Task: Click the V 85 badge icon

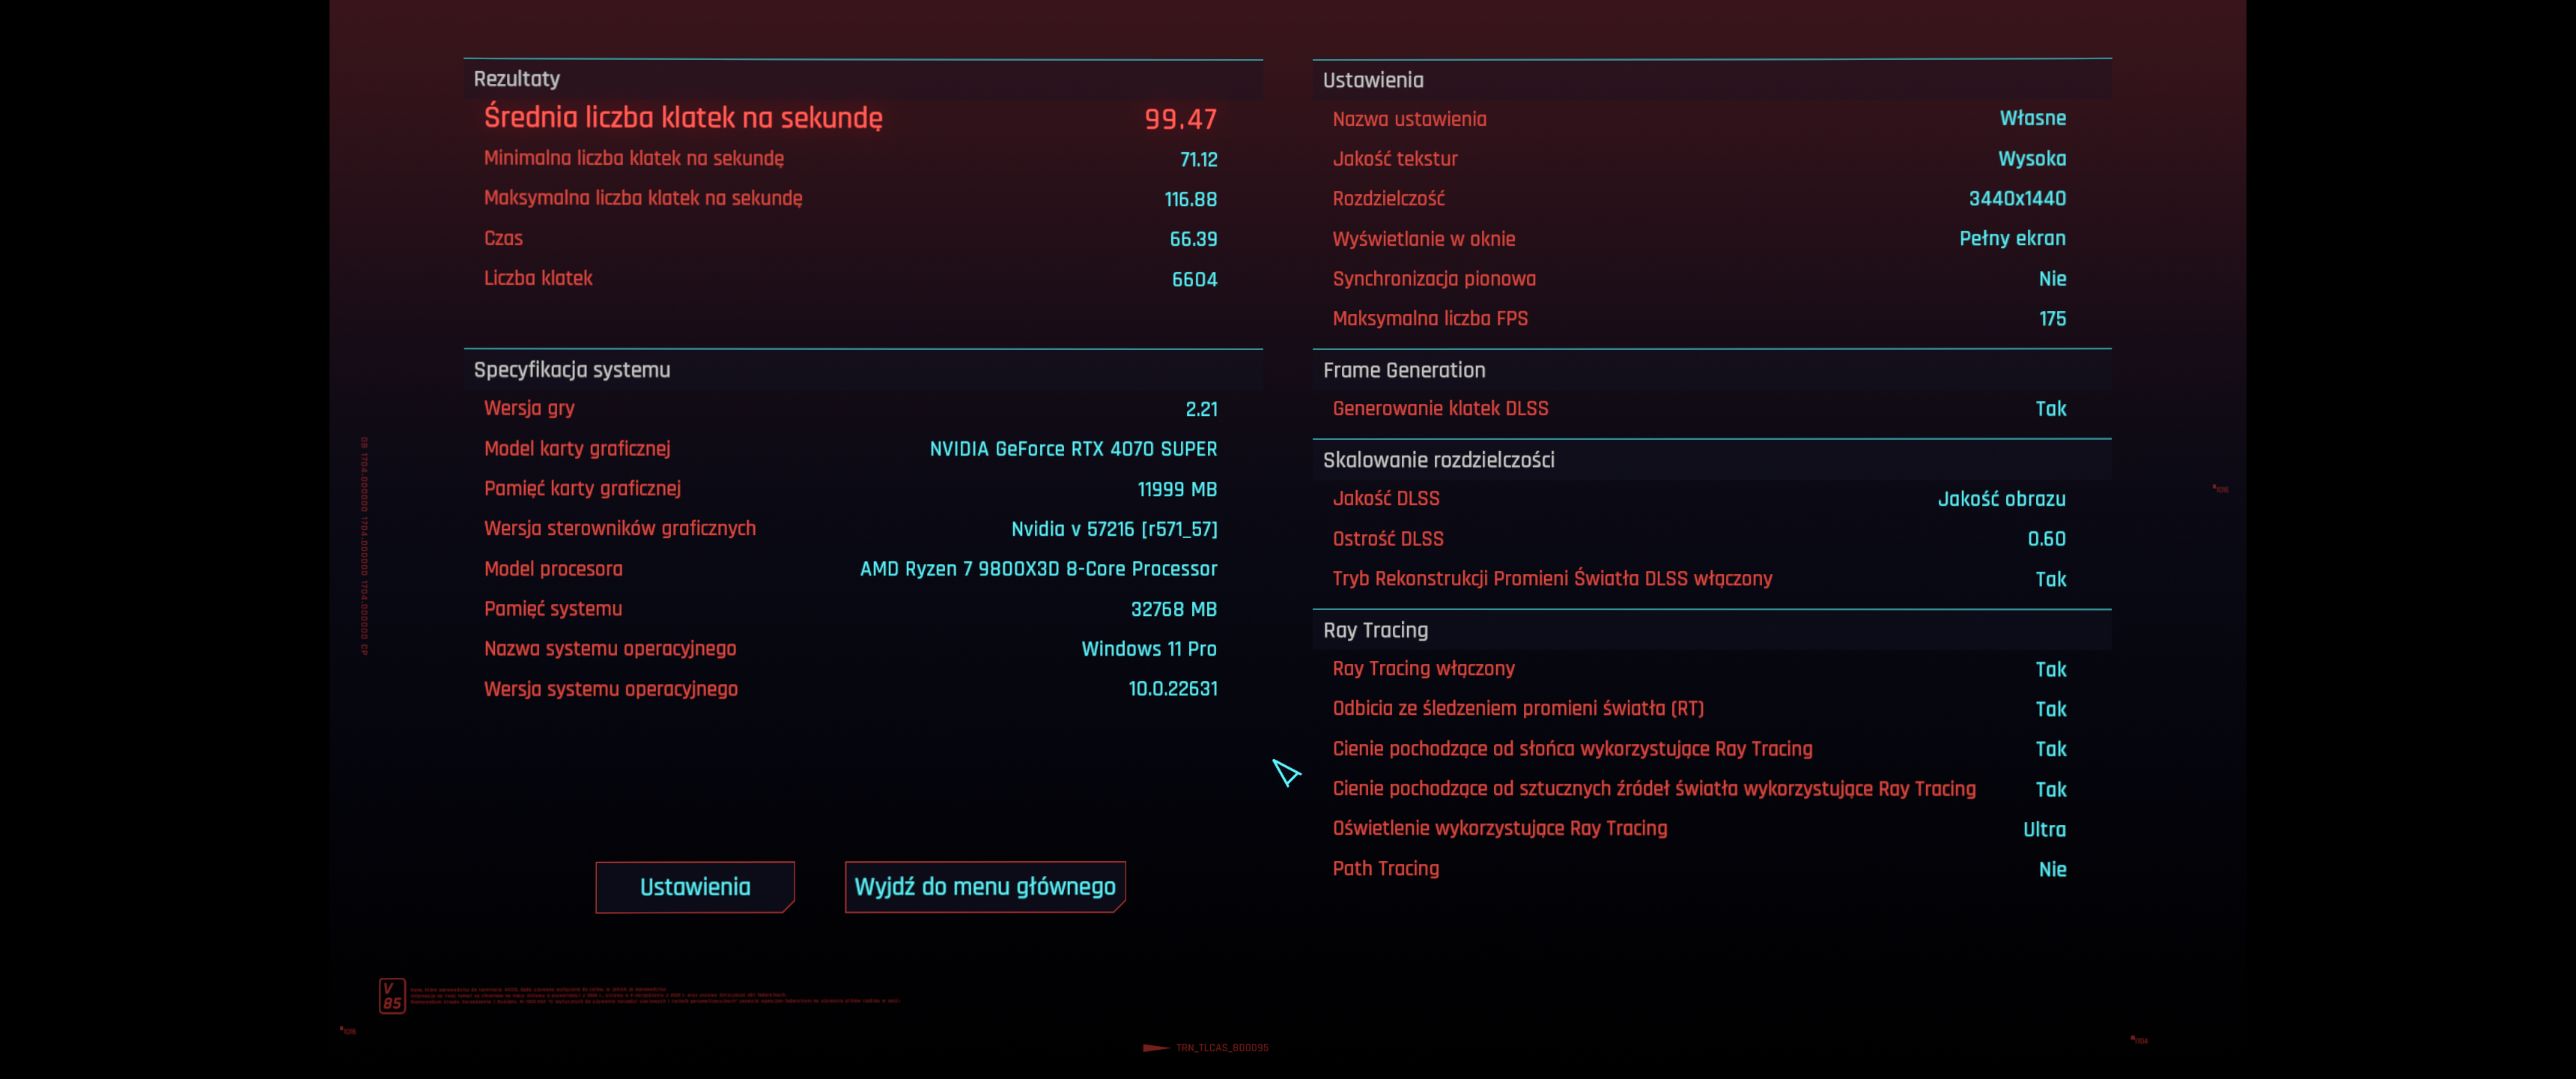Action: pos(392,995)
